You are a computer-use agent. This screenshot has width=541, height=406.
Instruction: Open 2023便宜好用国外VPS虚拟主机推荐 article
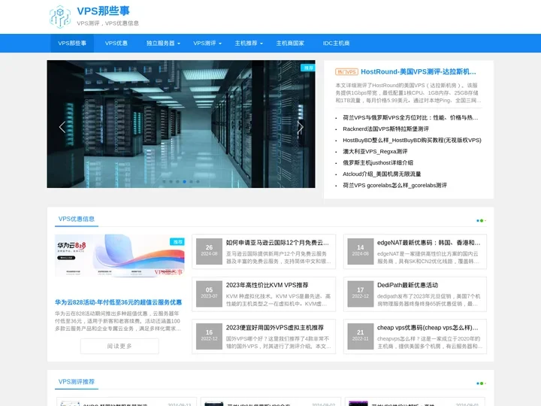[275, 328]
